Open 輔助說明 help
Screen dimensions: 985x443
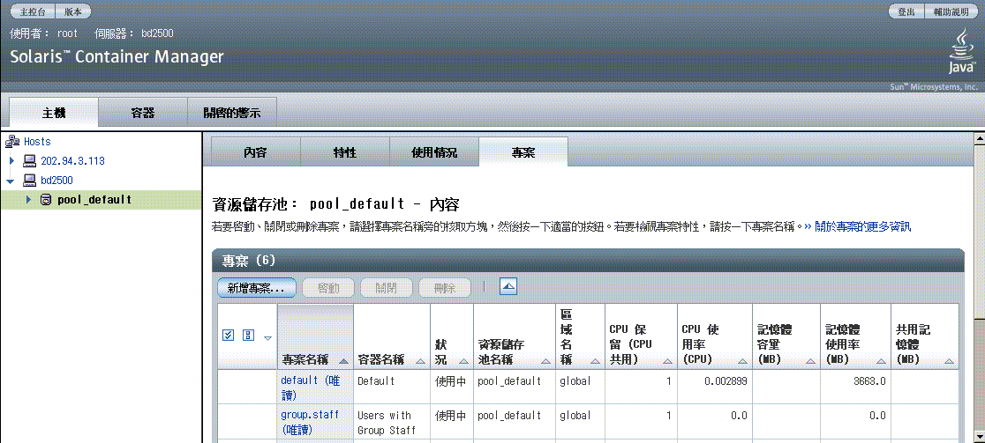tap(951, 11)
